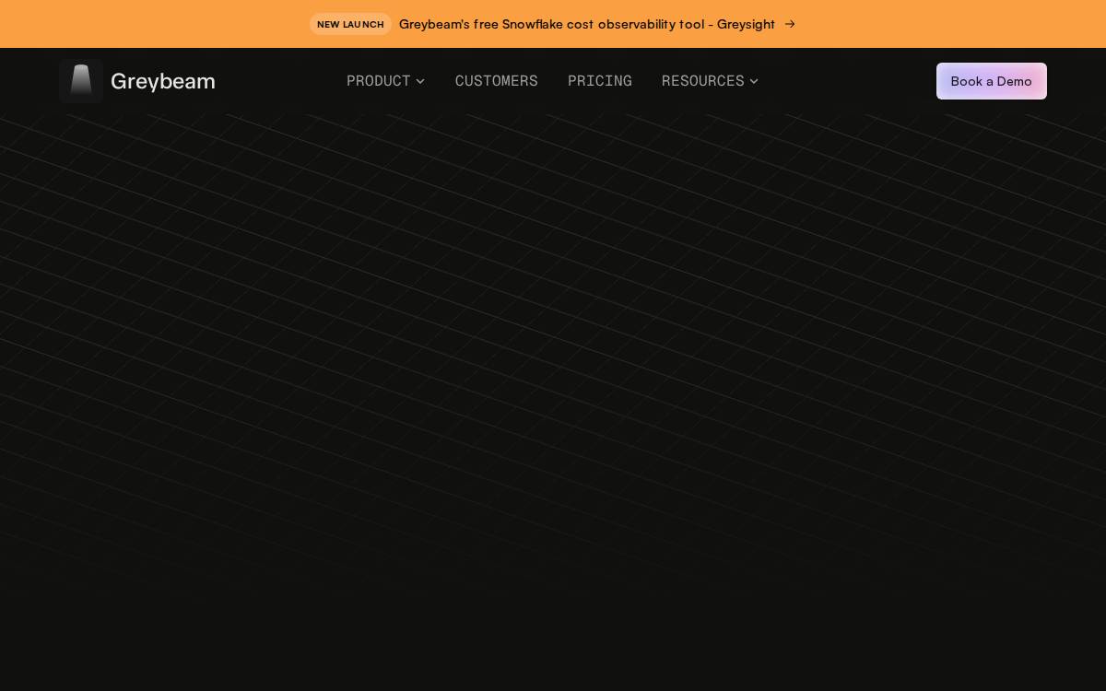Image resolution: width=1106 pixels, height=691 pixels.
Task: Go to the CUSTOMERS page
Action: tap(497, 81)
